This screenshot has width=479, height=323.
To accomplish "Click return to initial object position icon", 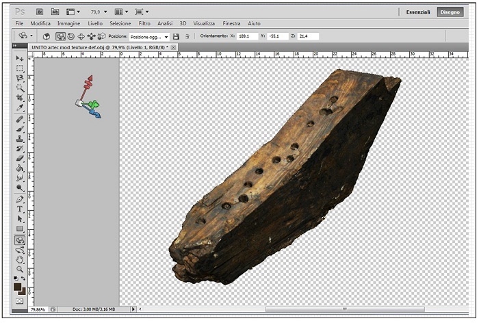I will (x=47, y=36).
